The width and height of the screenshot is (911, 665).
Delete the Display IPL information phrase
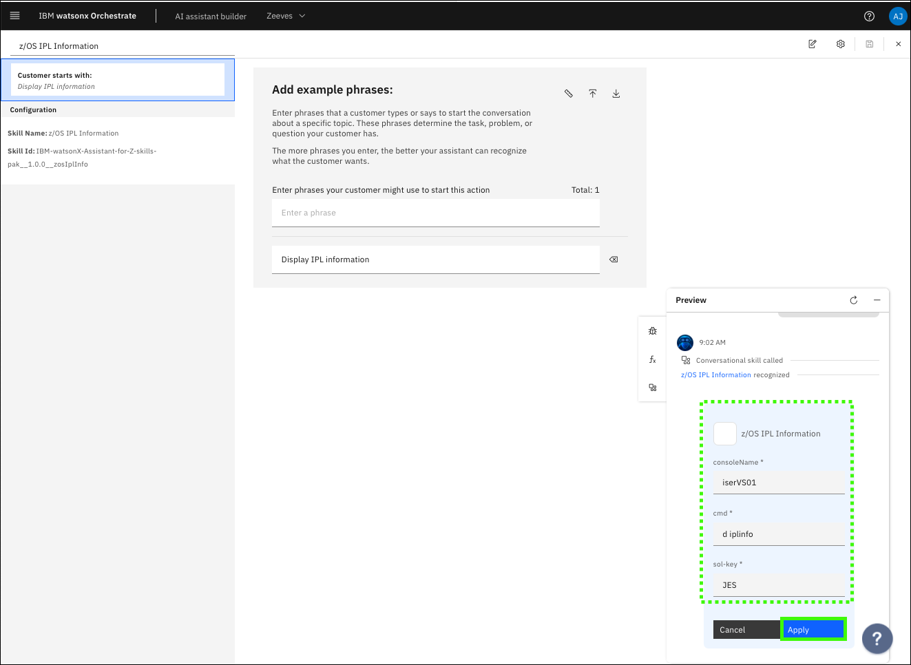[614, 260]
